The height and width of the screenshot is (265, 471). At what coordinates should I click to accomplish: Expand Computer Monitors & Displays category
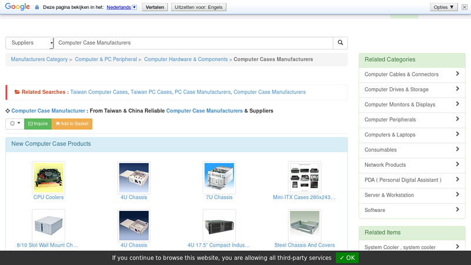click(x=412, y=105)
